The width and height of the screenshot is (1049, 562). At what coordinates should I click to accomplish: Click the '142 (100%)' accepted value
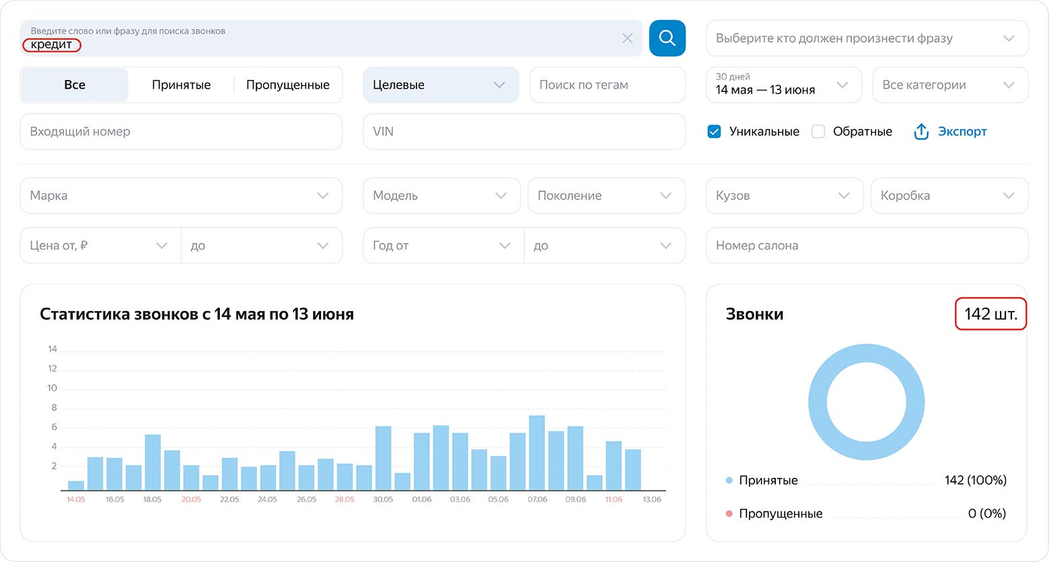pyautogui.click(x=976, y=480)
